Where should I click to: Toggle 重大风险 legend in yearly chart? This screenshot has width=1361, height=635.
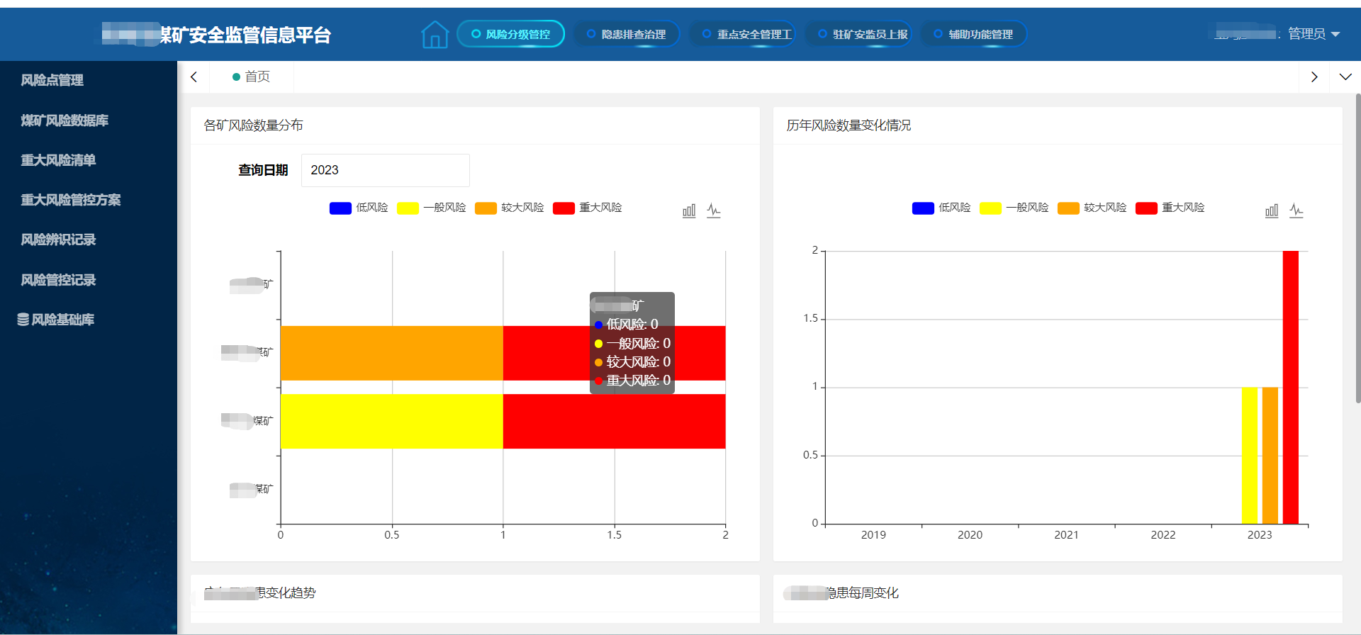coord(1170,208)
